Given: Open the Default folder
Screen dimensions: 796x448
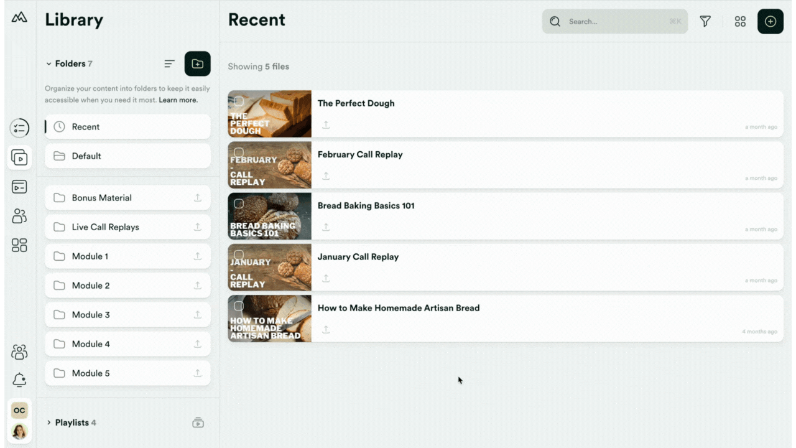Looking at the screenshot, I should [127, 156].
